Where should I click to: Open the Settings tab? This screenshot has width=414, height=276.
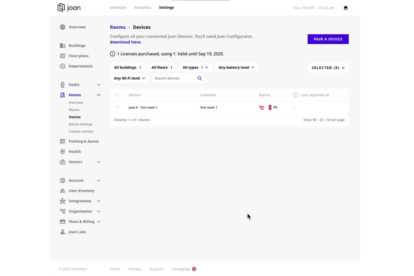(166, 8)
